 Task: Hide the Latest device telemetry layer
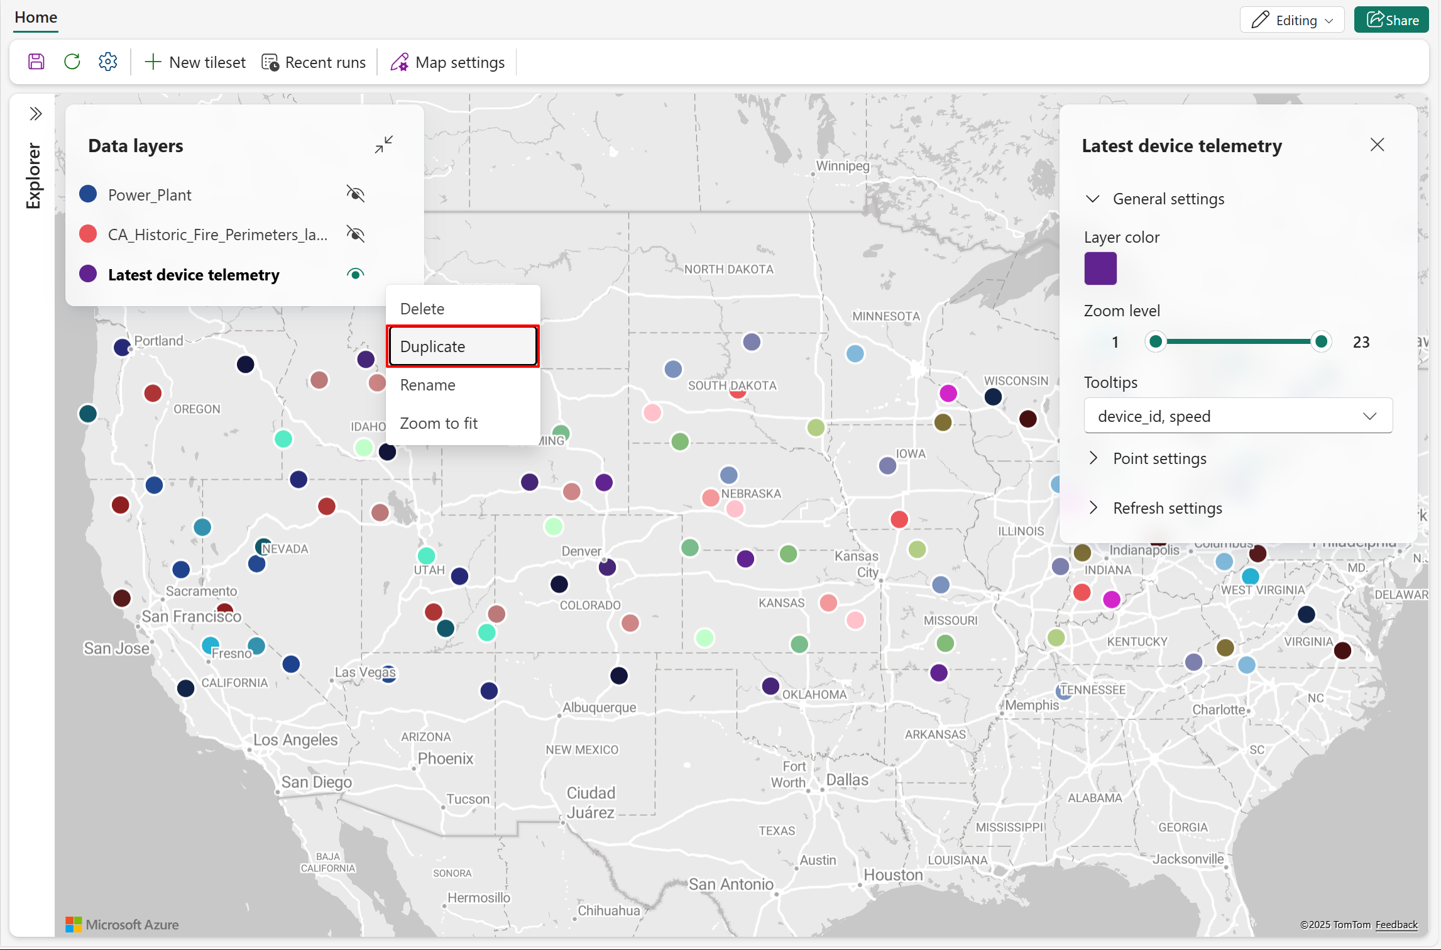tap(355, 274)
